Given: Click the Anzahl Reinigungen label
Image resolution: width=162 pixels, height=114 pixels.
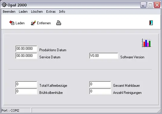Looking at the screenshot, I should click(x=127, y=93).
